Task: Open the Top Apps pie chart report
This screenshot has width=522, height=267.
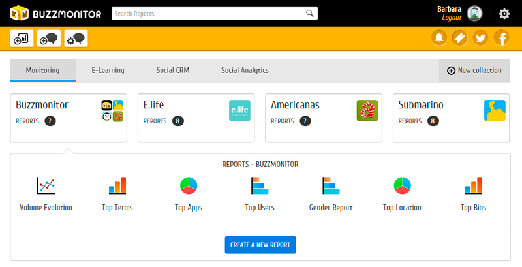Action: (188, 194)
